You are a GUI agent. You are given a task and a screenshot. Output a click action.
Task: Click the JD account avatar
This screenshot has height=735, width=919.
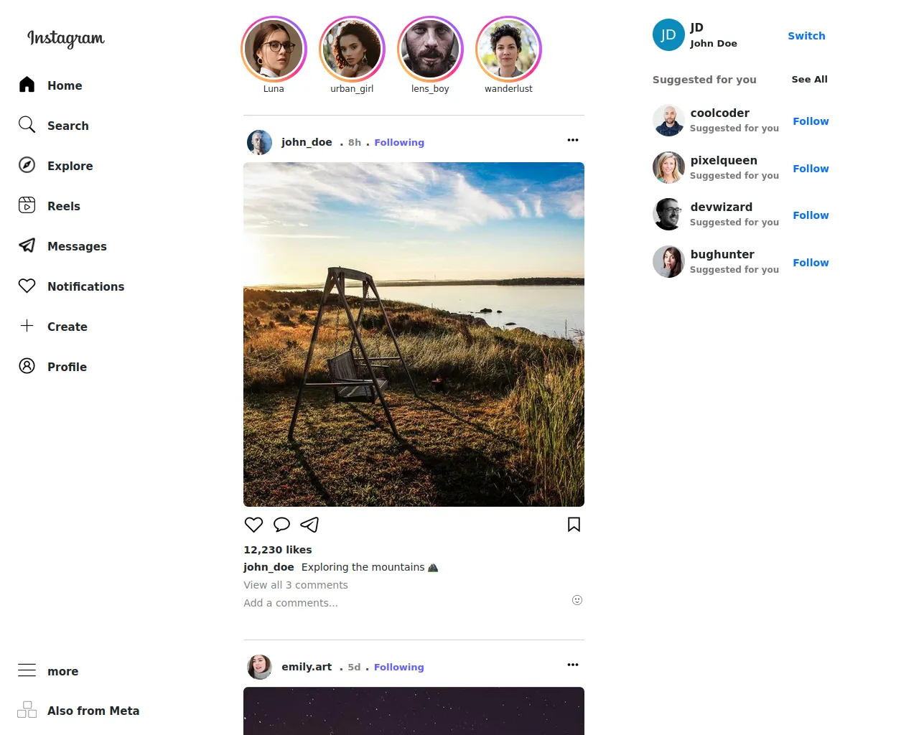(668, 34)
